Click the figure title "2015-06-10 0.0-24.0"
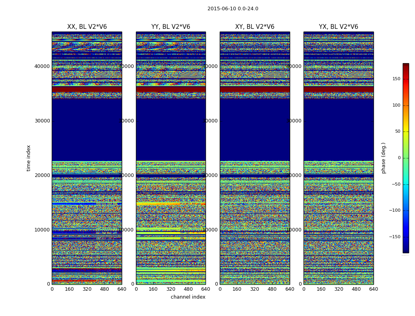Image resolution: width=415 pixels, height=316 pixels. (233, 9)
